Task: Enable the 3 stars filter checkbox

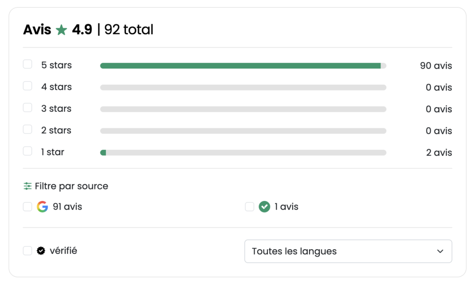Action: coord(27,108)
